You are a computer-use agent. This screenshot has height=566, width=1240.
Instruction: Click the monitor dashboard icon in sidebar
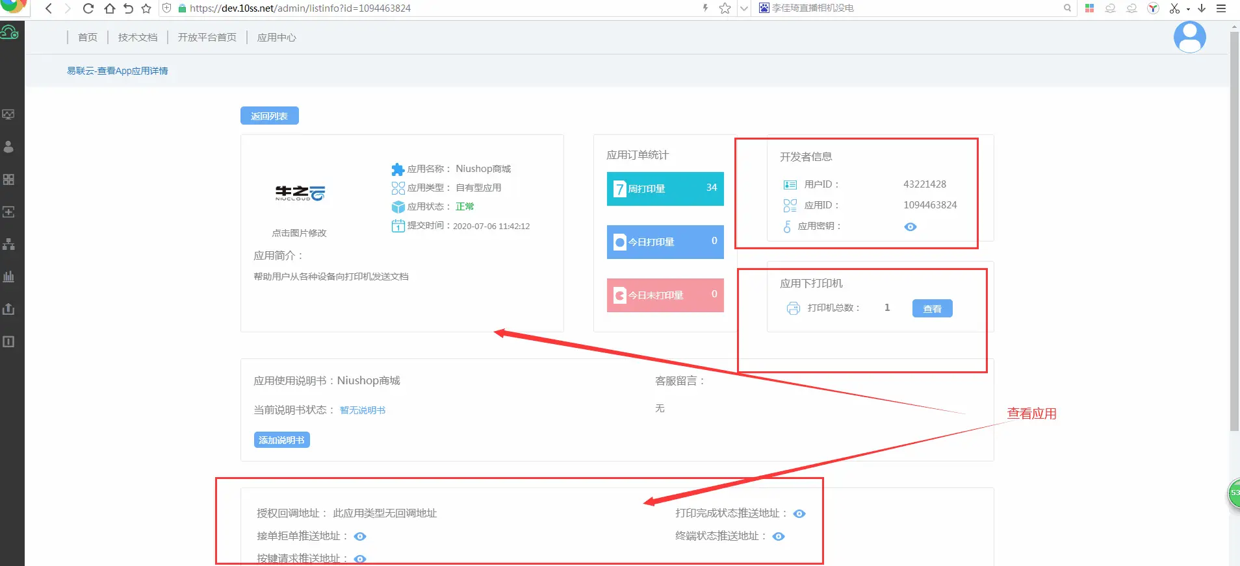tap(8, 114)
